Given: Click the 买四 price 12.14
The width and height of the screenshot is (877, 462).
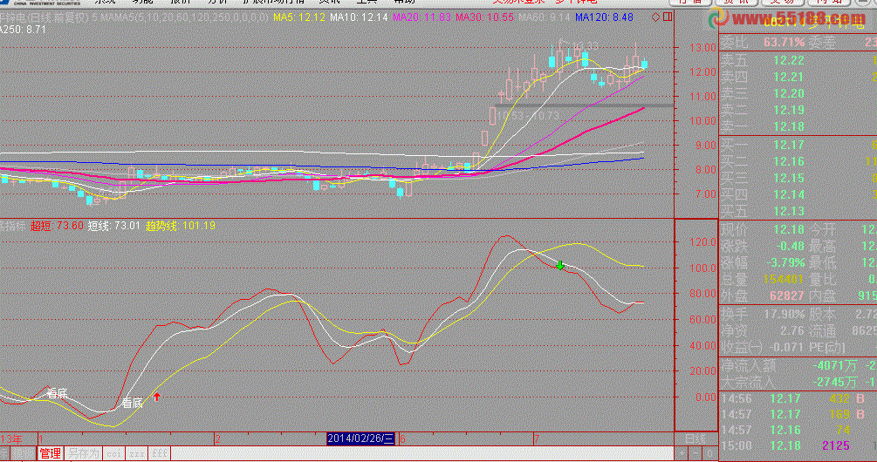Looking at the screenshot, I should click(x=789, y=195).
